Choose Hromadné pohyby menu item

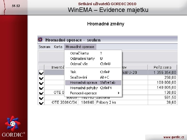click(x=93, y=88)
